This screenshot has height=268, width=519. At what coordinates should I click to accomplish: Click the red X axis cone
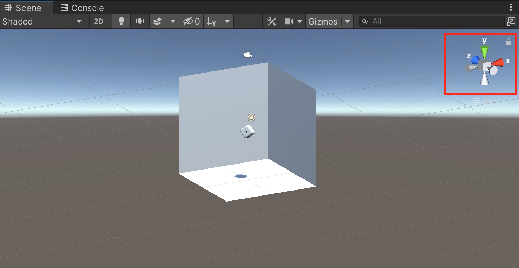498,63
